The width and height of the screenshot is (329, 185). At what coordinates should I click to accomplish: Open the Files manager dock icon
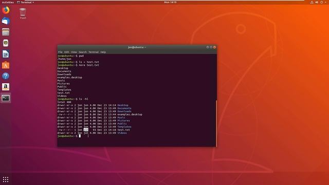[6, 32]
